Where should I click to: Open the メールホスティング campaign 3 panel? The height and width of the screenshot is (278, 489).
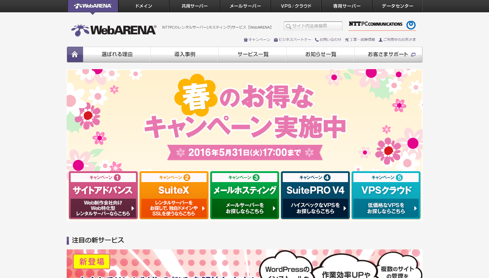[x=244, y=195]
